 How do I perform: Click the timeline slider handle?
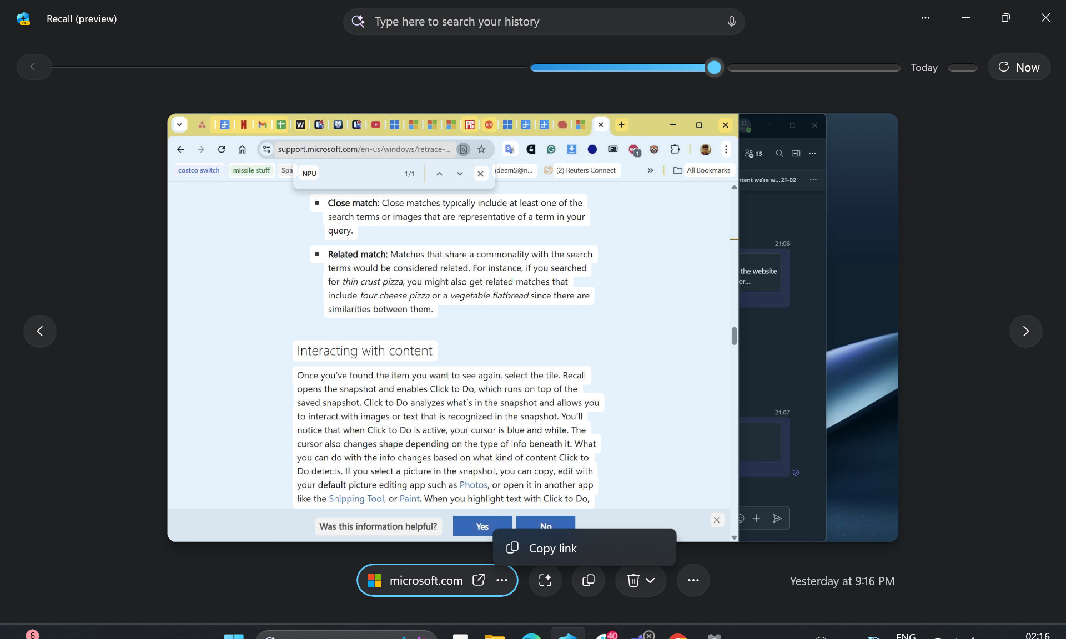pos(714,67)
